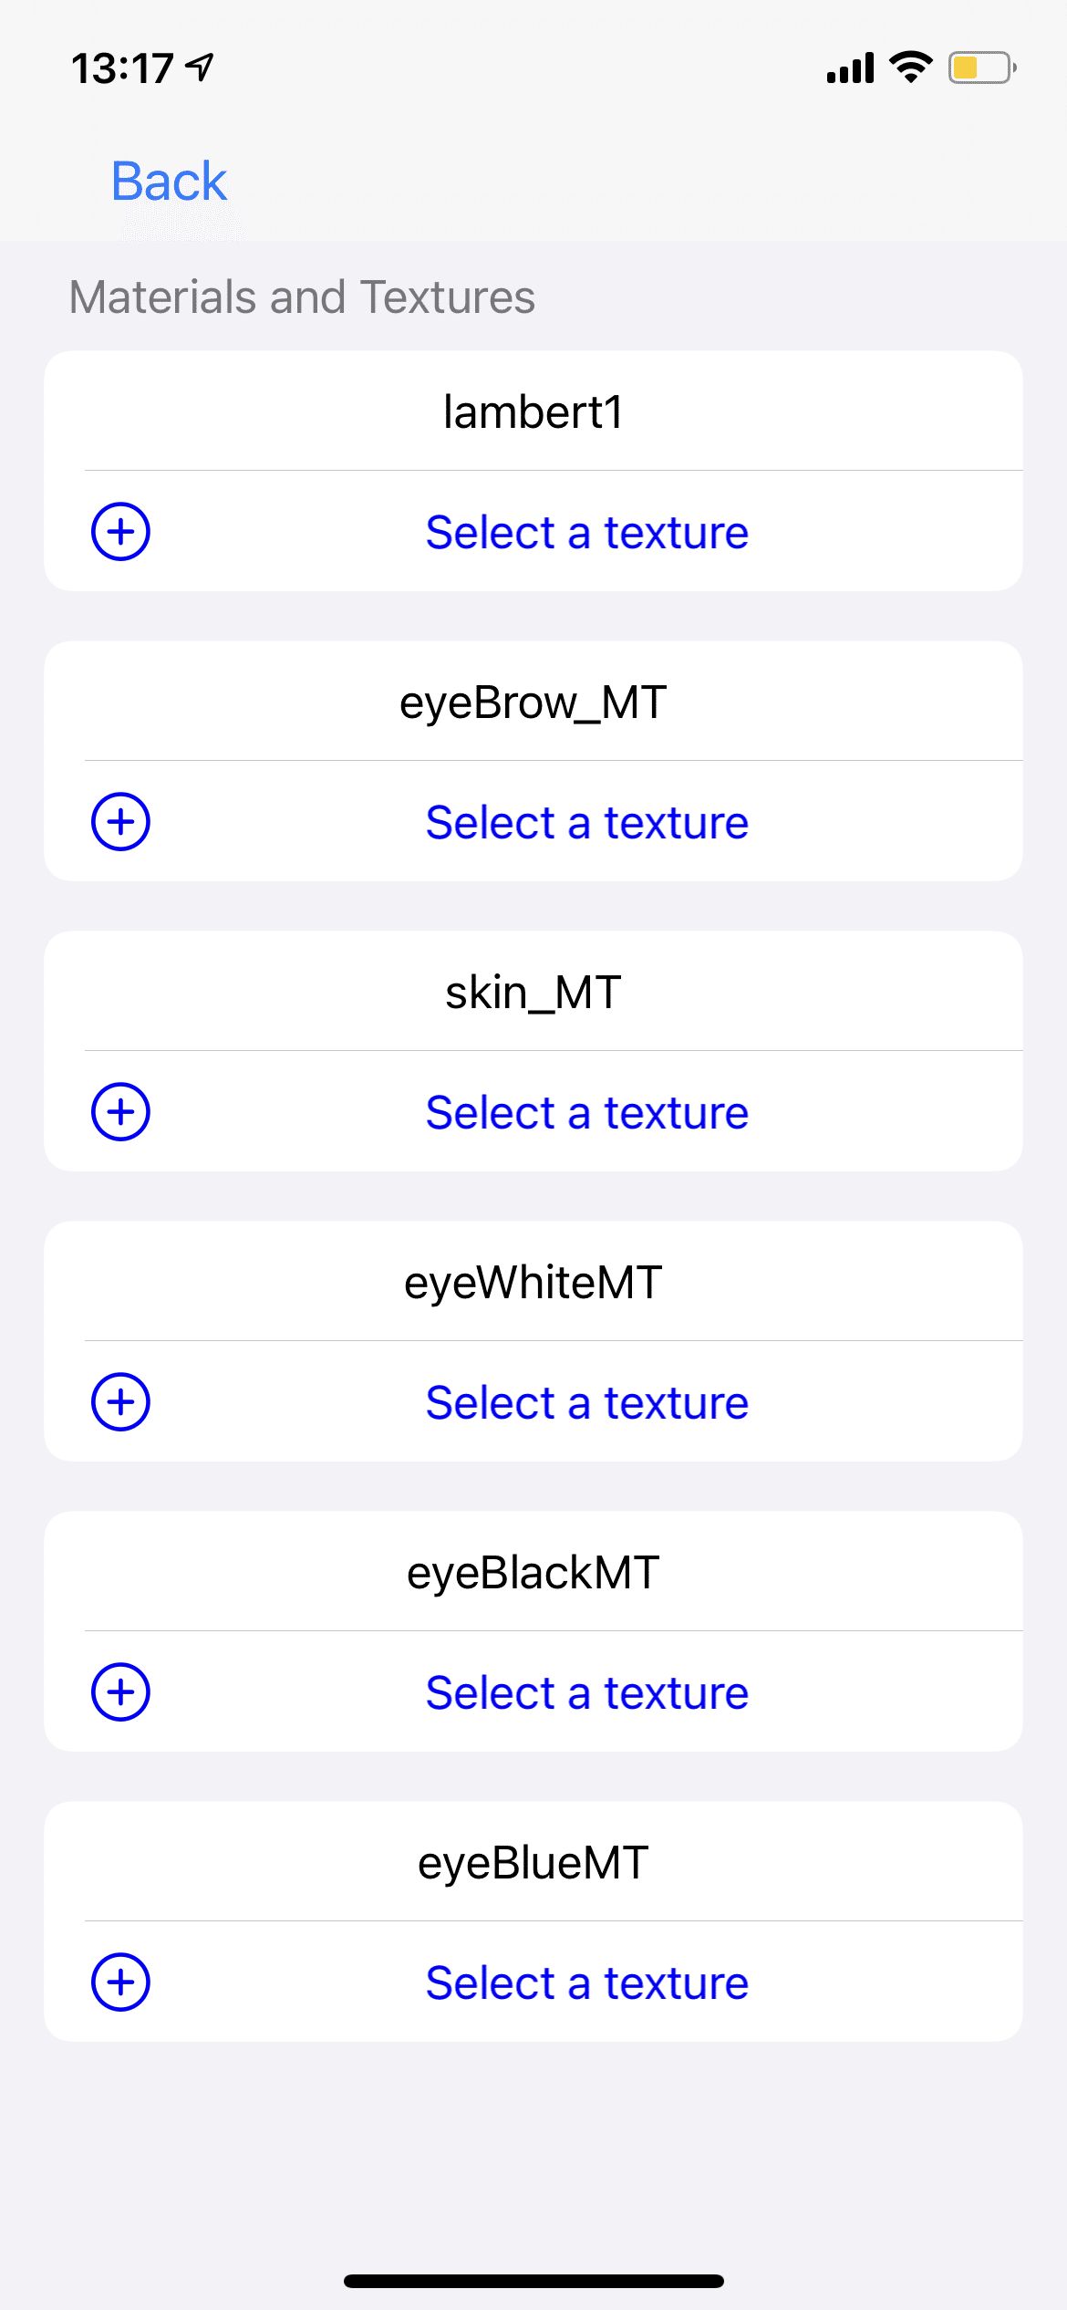Tap the plus icon under lambert1
1067x2310 pixels.
click(120, 532)
